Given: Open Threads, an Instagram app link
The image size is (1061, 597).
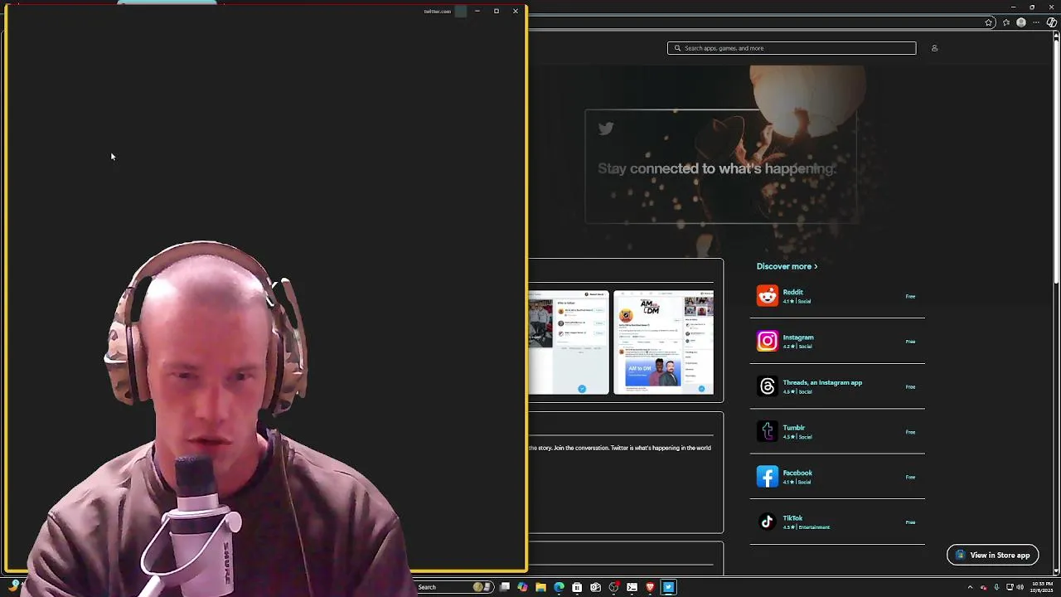Looking at the screenshot, I should [822, 382].
